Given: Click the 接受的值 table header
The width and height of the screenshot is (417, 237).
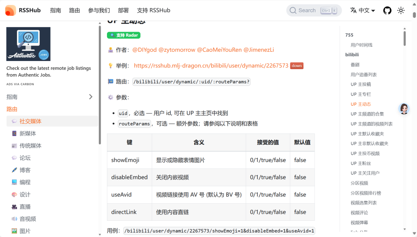Looking at the screenshot, I should click(268, 142).
